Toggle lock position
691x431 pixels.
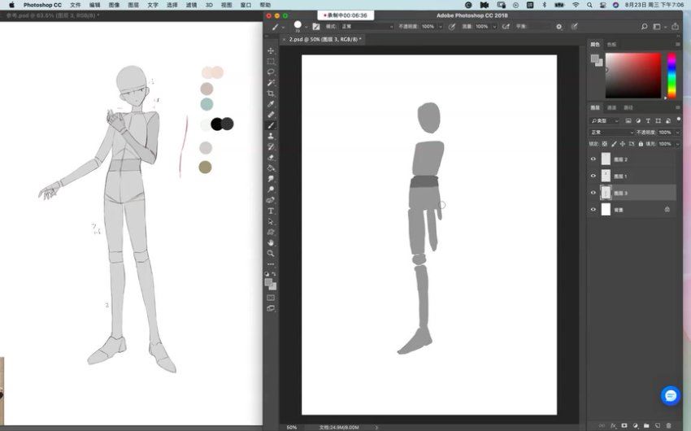point(622,144)
